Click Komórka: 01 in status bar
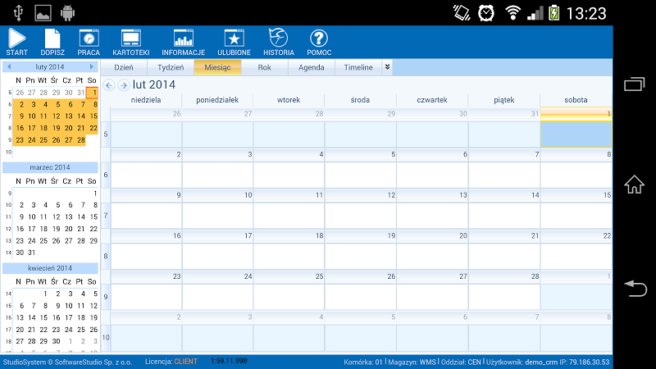This screenshot has width=656, height=369. coord(363,362)
